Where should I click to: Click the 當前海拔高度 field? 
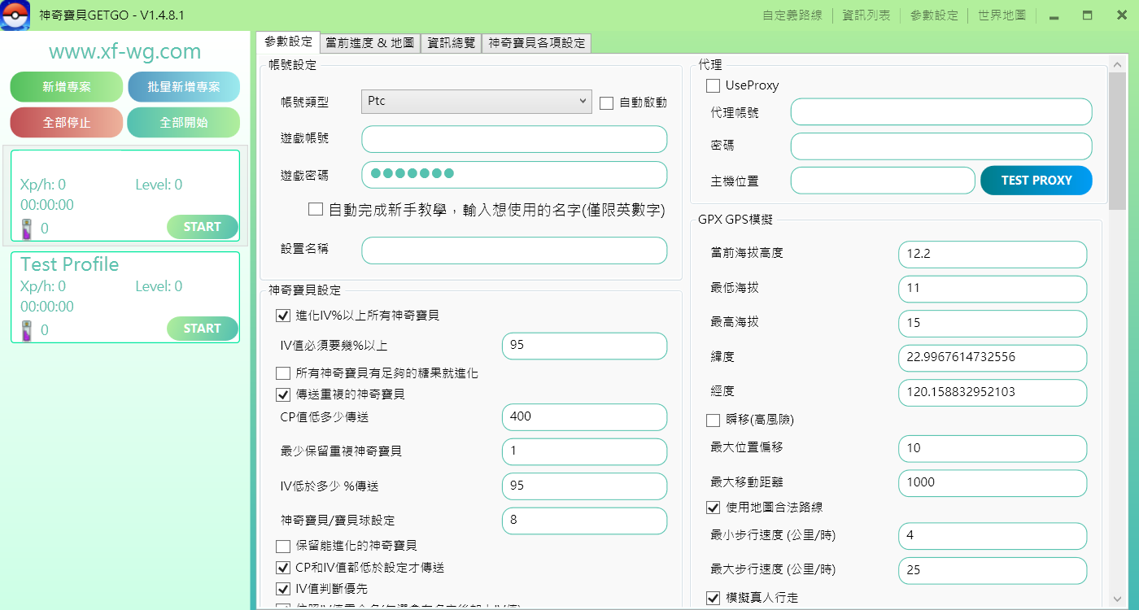(993, 255)
